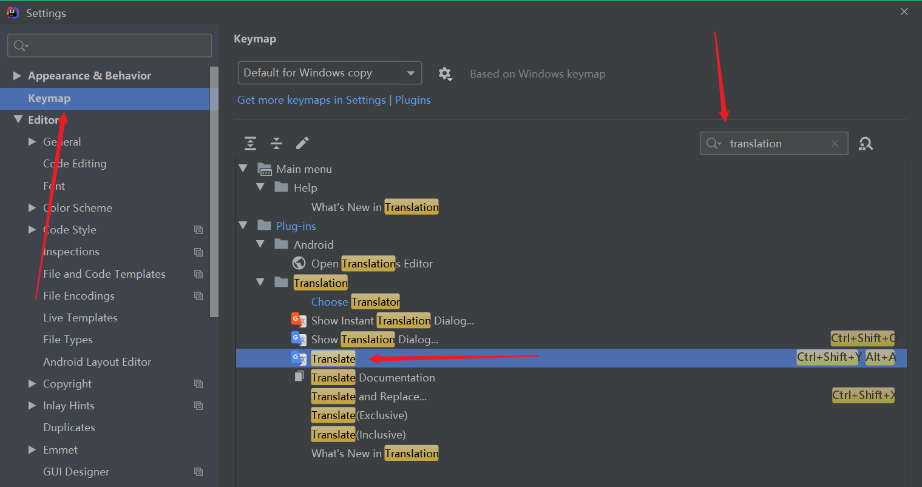
Task: Open the keymap gear settings icon
Action: tap(445, 74)
